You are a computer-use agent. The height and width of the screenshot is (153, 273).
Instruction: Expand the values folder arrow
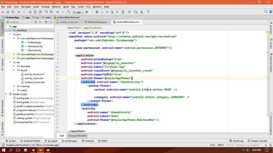tap(14, 90)
